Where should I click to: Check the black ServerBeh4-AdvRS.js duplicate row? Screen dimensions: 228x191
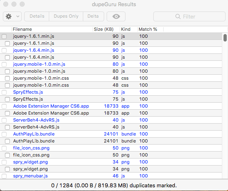tap(7, 127)
